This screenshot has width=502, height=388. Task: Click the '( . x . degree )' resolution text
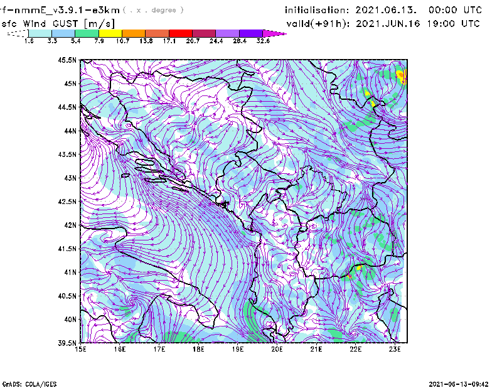click(x=153, y=10)
